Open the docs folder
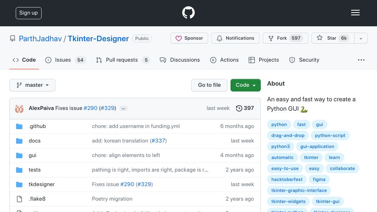The height and width of the screenshot is (212, 377). point(35,141)
